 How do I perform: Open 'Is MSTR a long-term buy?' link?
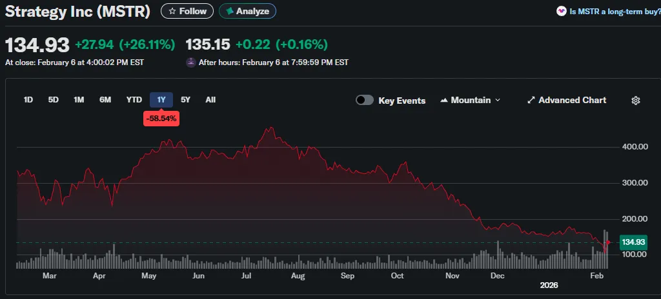613,11
